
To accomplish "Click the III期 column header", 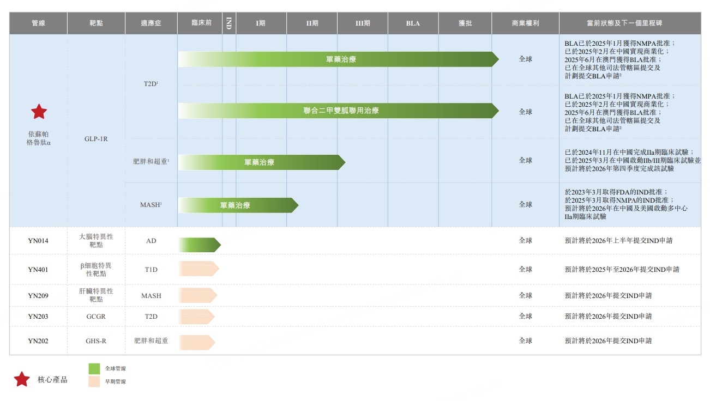I will click(x=363, y=23).
